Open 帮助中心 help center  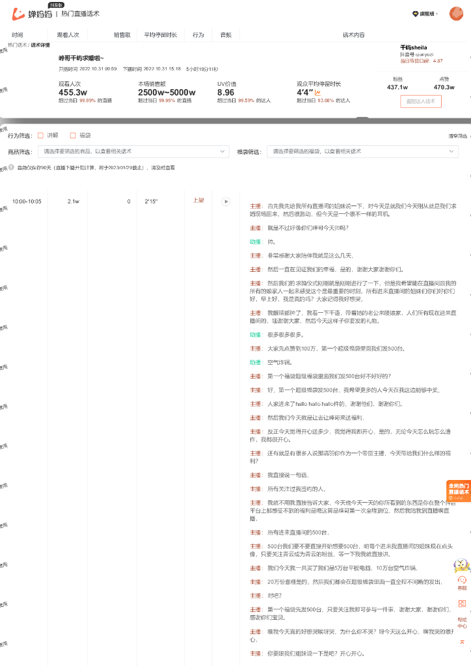(x=462, y=622)
